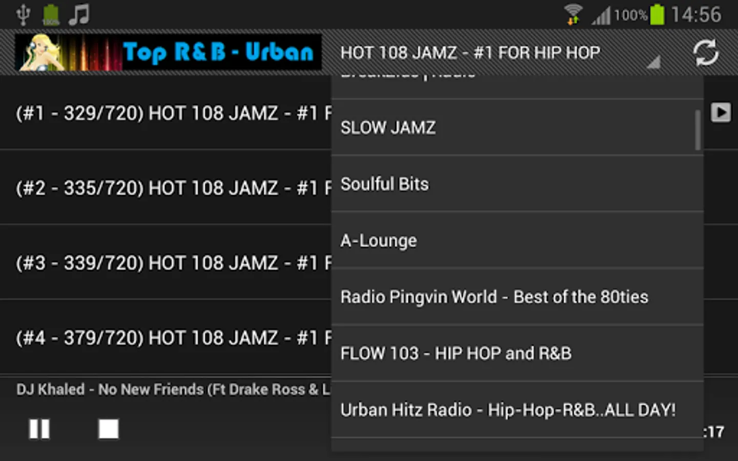This screenshot has width=738, height=461.
Task: Pick the A-Lounge station
Action: 517,240
